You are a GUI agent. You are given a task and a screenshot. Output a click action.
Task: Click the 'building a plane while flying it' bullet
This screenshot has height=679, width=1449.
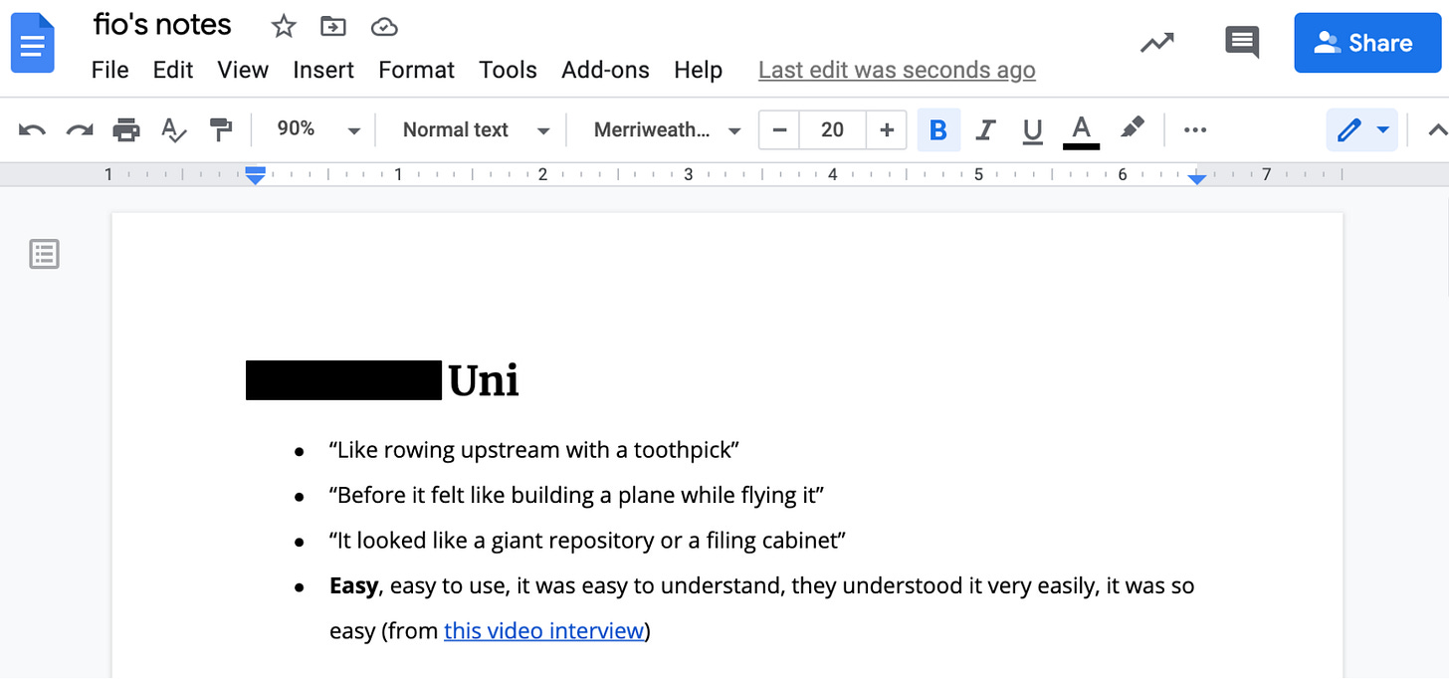point(577,495)
